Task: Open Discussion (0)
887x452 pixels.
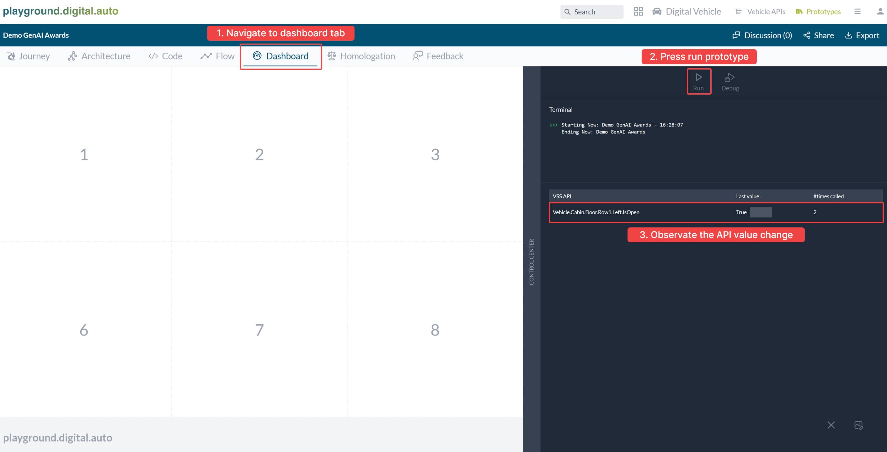Action: (762, 35)
